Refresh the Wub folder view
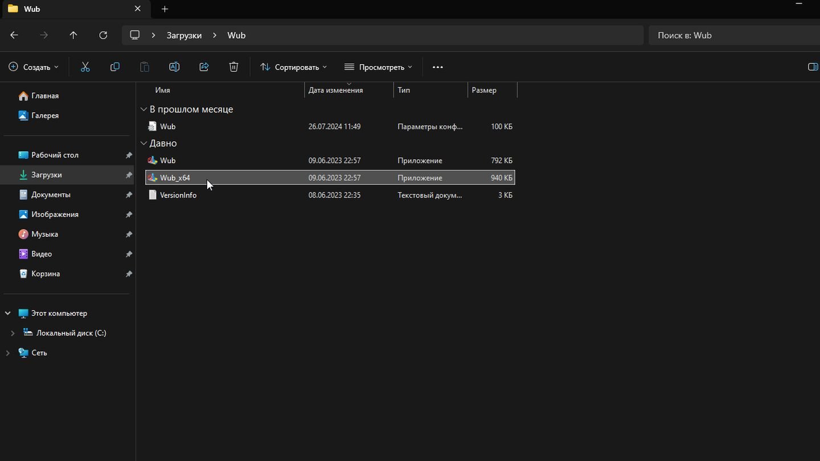This screenshot has width=820, height=461. tap(103, 35)
